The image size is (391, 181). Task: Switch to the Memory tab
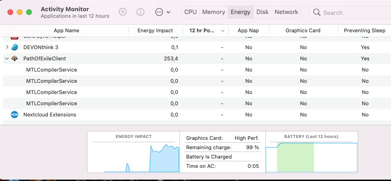point(214,12)
